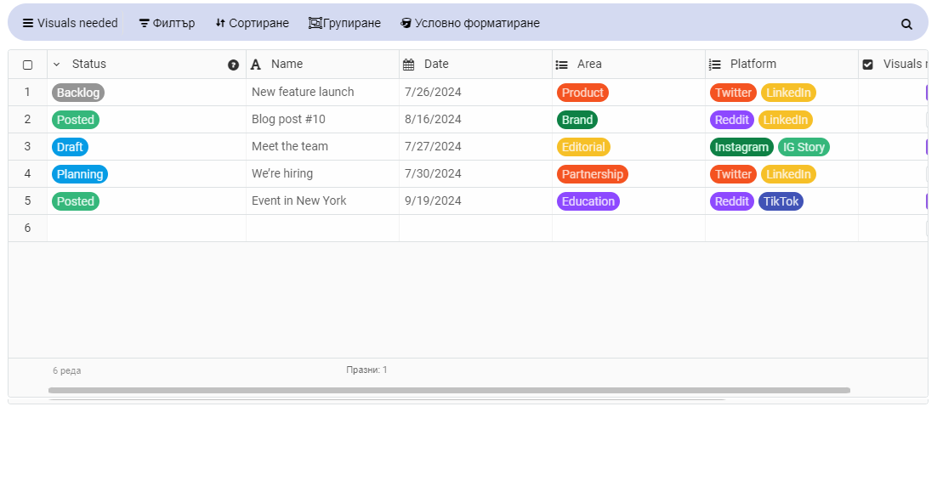Screen dimensions: 937x480
Task: Click LinkedIn tag in We're hiring row
Action: [x=789, y=174]
